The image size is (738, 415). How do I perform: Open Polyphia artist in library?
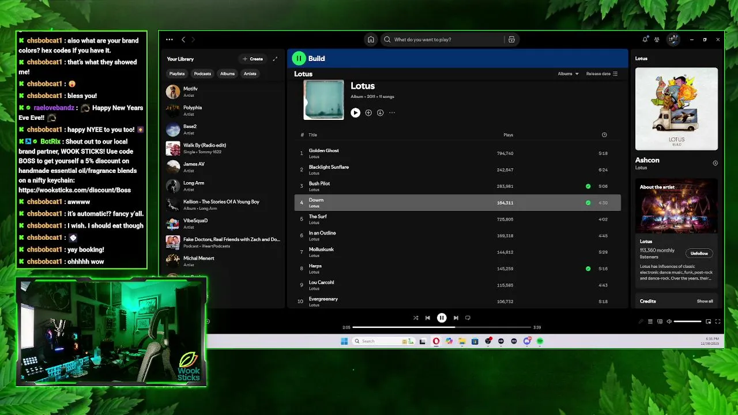click(223, 111)
